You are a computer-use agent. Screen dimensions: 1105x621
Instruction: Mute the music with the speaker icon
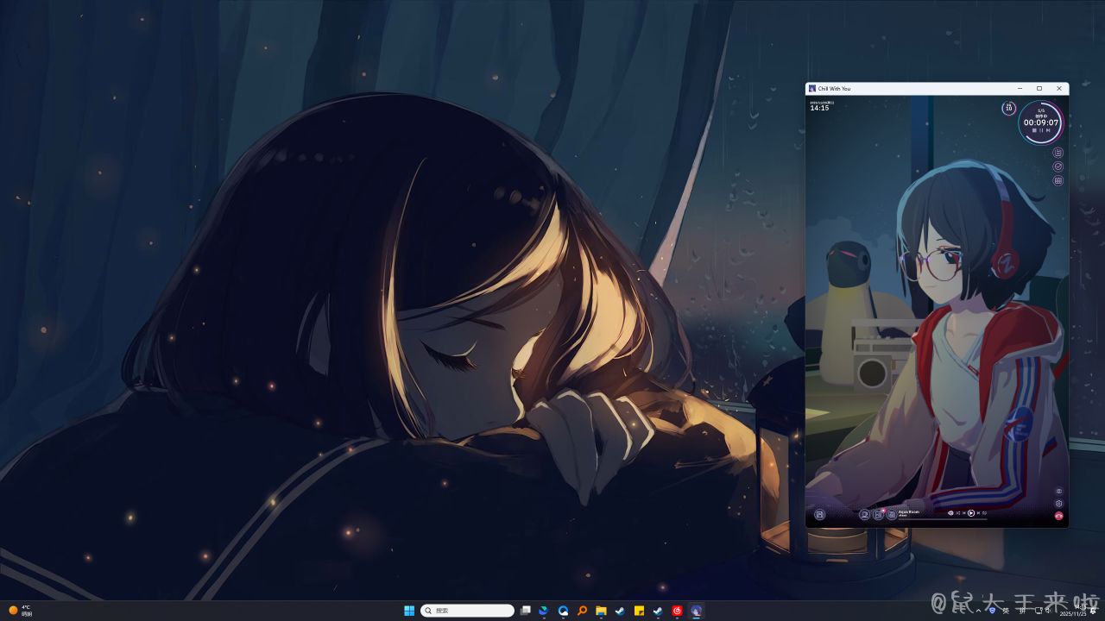(950, 513)
